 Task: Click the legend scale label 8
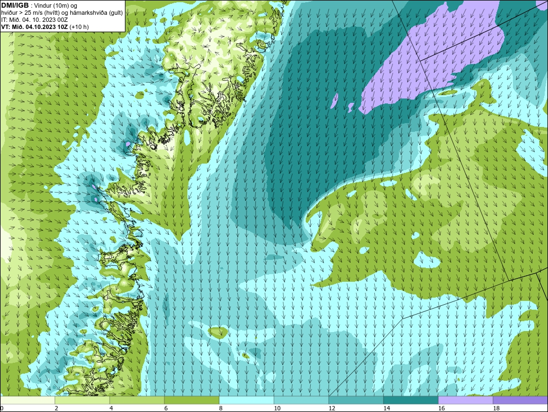click(x=221, y=408)
